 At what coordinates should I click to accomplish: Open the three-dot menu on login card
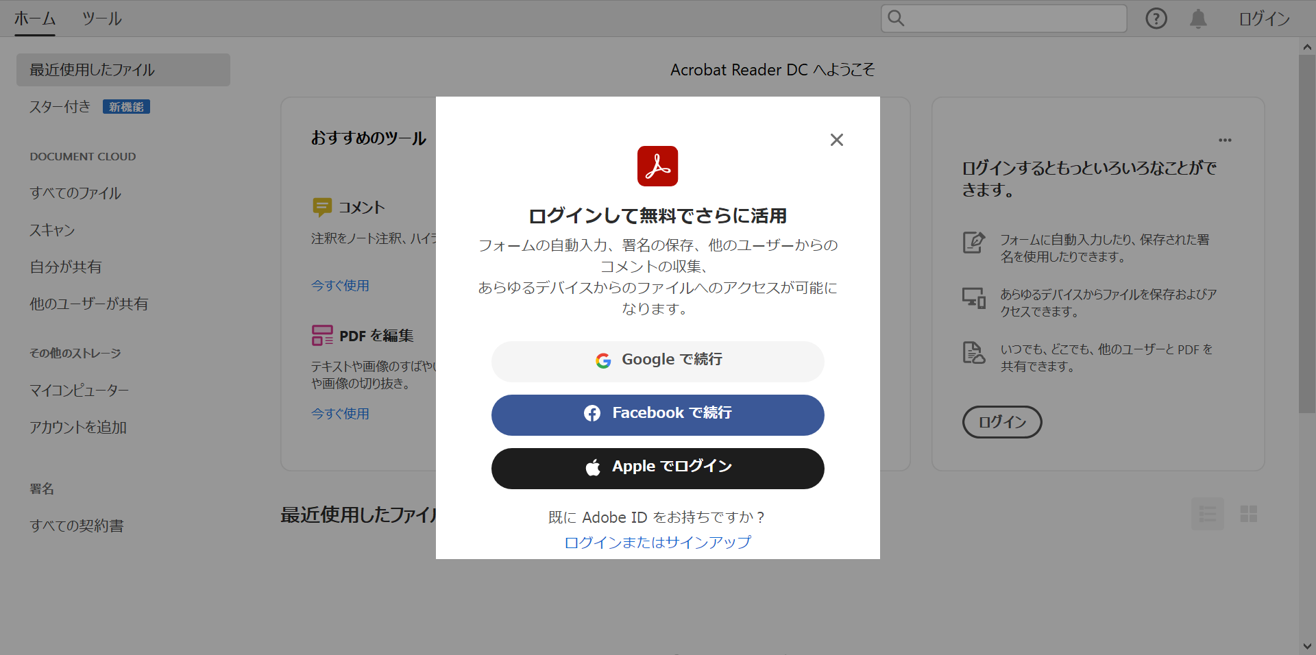[1225, 140]
